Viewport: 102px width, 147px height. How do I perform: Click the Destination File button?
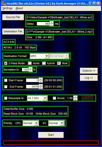pyautogui.click(x=13, y=31)
